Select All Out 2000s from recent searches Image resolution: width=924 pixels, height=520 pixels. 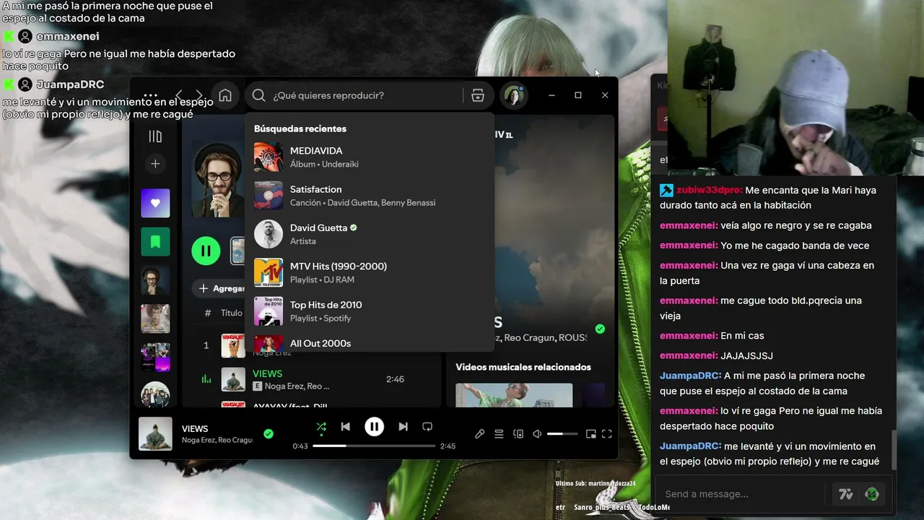coord(370,342)
